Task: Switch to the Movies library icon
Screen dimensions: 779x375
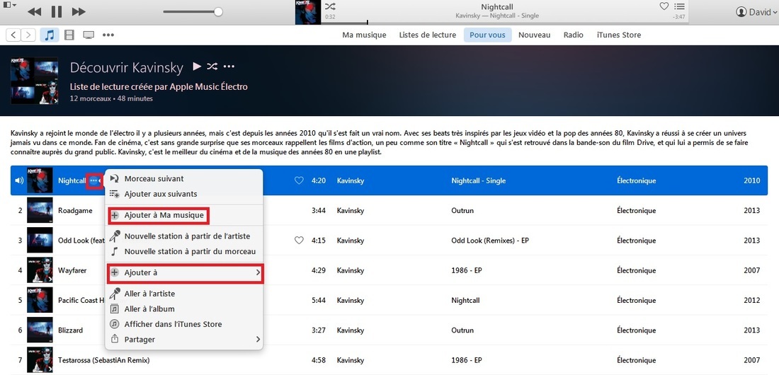Action: click(x=69, y=35)
